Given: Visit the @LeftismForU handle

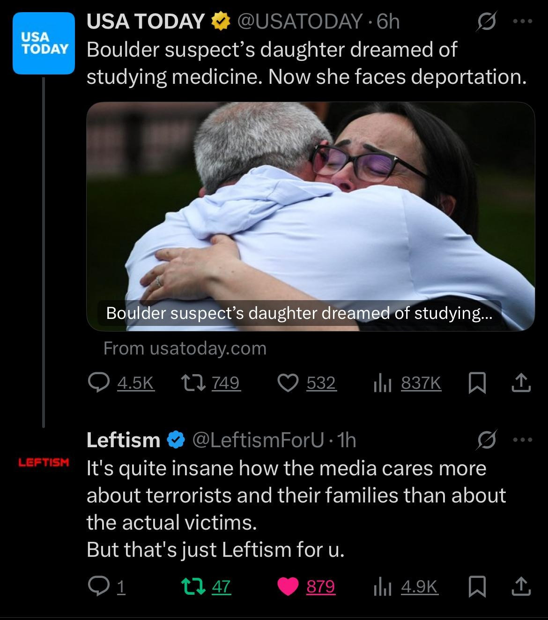Looking at the screenshot, I should (x=258, y=440).
